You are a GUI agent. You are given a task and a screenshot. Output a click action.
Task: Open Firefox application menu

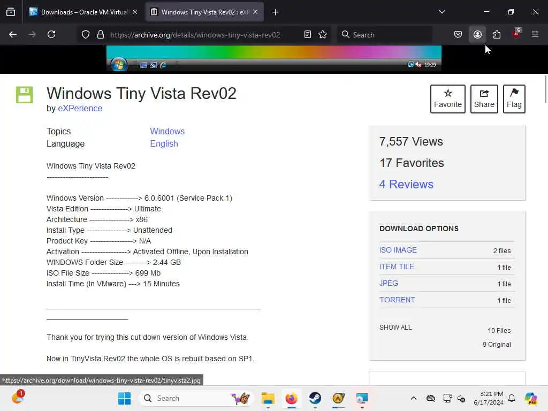point(535,35)
